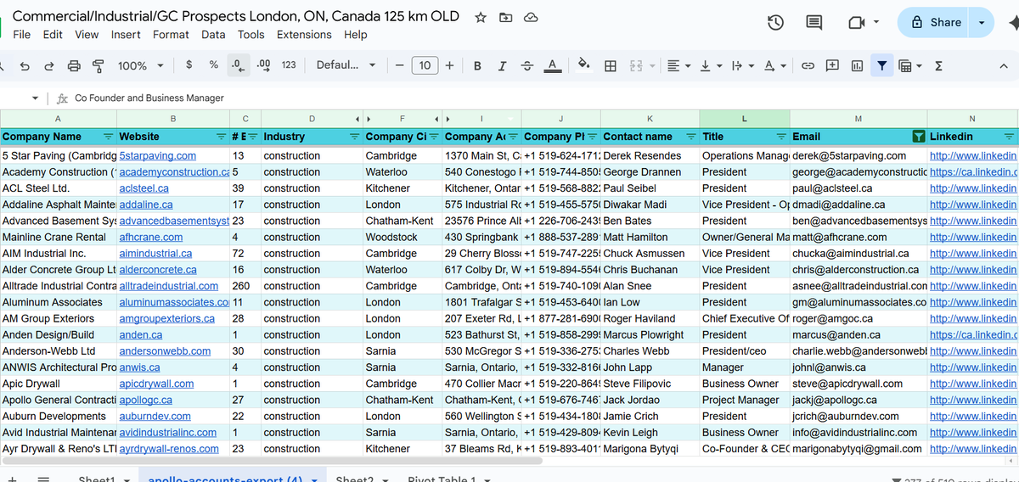Open the Help menu
1019x482 pixels.
(x=356, y=35)
